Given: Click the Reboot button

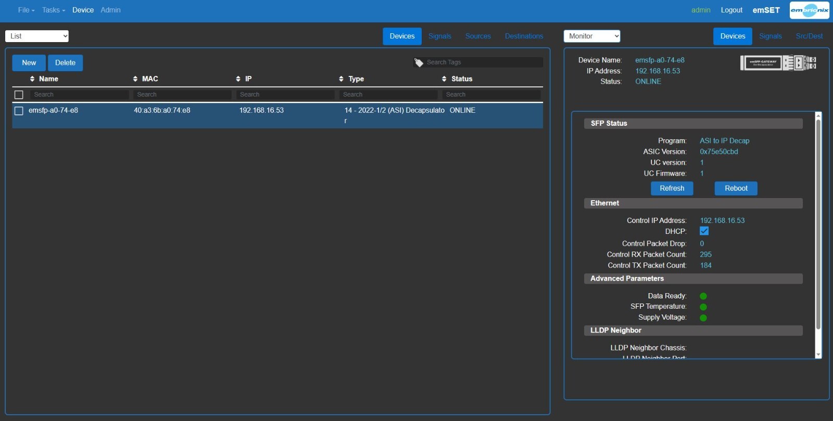Looking at the screenshot, I should [x=736, y=188].
